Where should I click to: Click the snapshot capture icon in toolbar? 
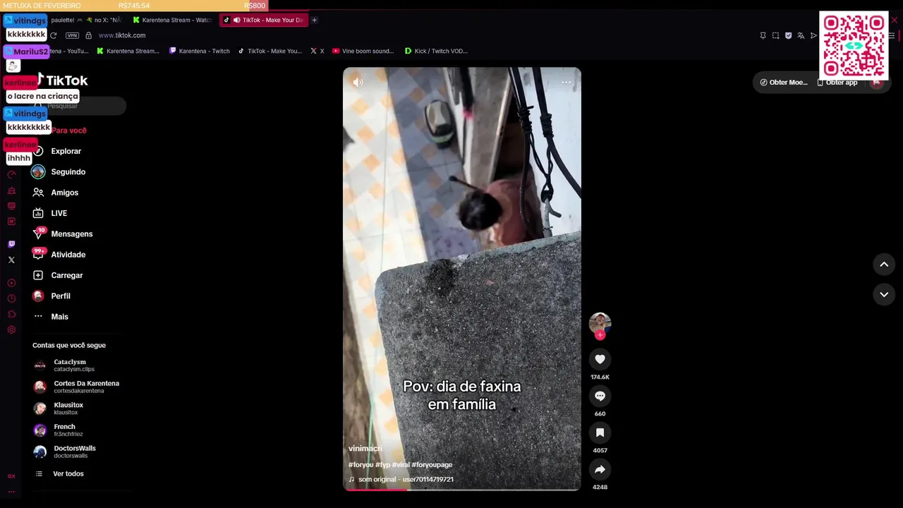click(x=775, y=35)
